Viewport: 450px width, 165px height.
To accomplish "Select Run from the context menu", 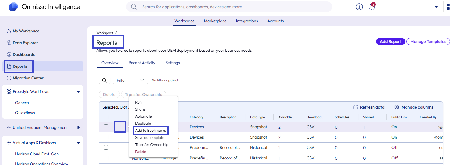I will 138,102.
